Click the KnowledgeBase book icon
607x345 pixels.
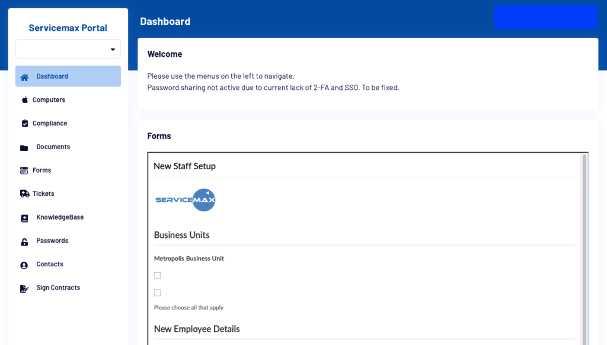pyautogui.click(x=24, y=218)
